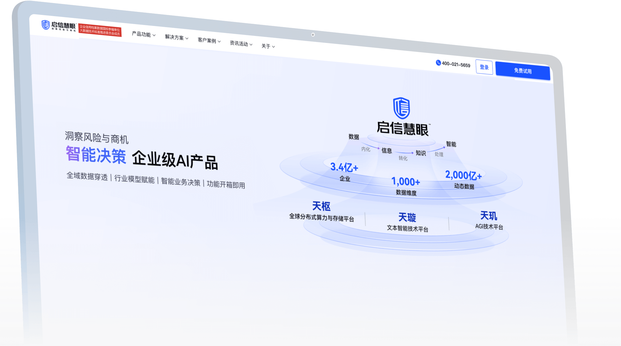621x346 pixels.
Task: Click the 启信慧眼 shield logo in header
Action: 46,25
